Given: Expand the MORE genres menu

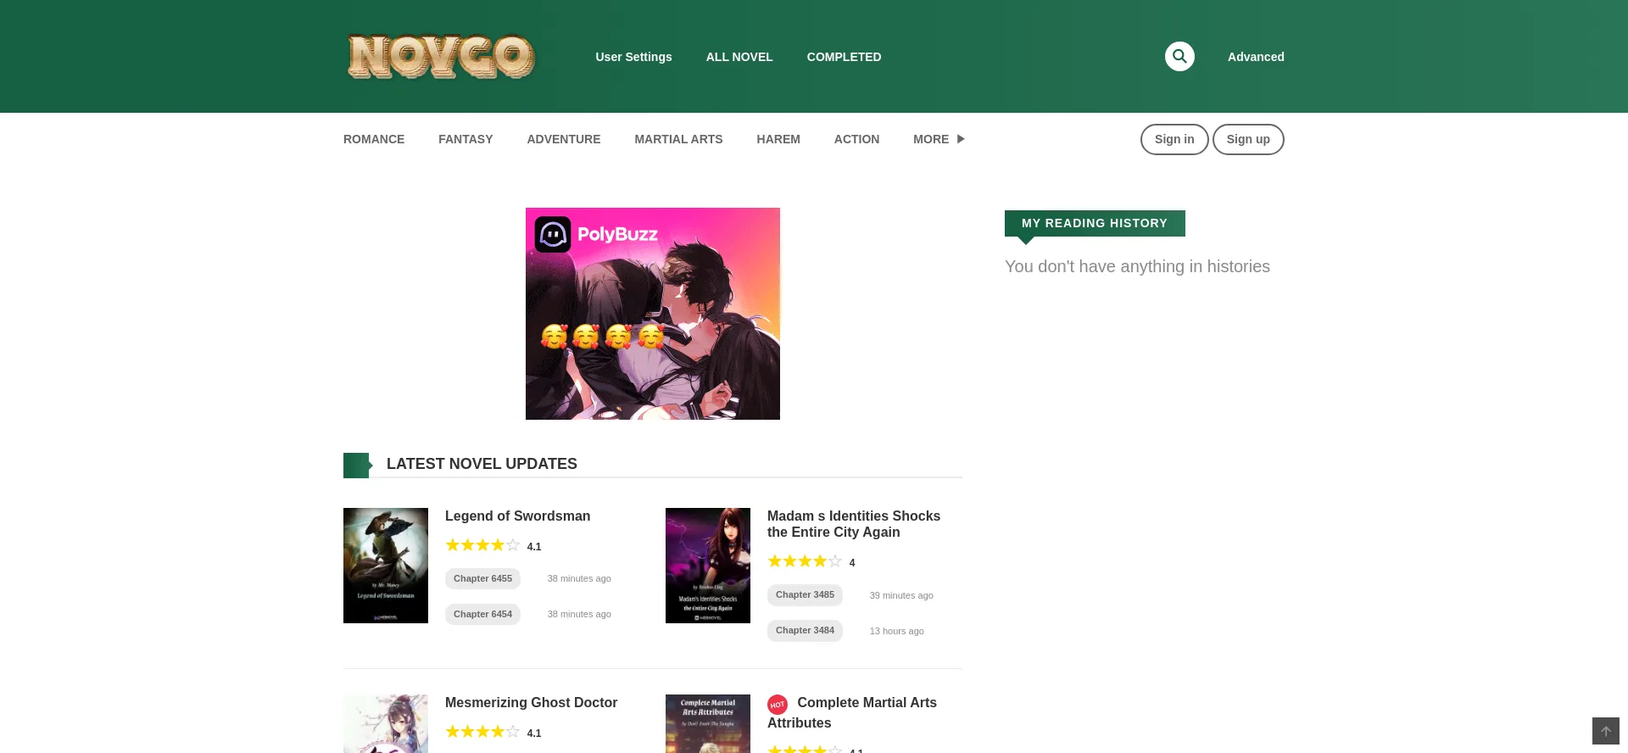Looking at the screenshot, I should tap(939, 139).
